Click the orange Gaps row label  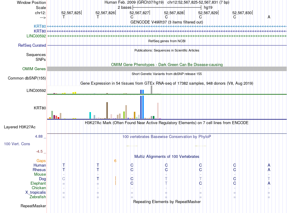click(x=41, y=161)
